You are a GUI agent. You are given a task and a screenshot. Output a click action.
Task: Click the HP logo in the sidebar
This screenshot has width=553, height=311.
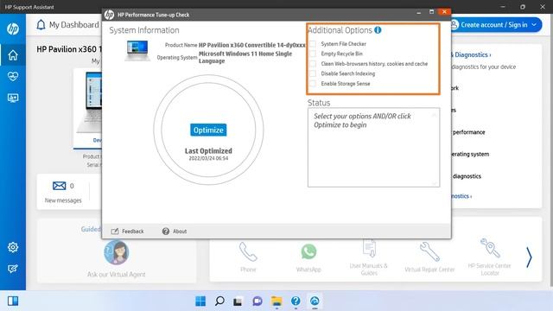(13, 29)
